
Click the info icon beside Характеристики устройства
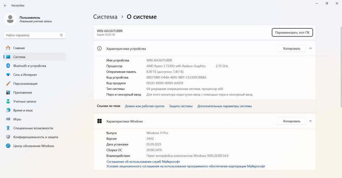(100, 49)
